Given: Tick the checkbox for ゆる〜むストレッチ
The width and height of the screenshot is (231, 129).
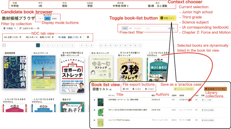Looking at the screenshot, I should coord(90,53).
